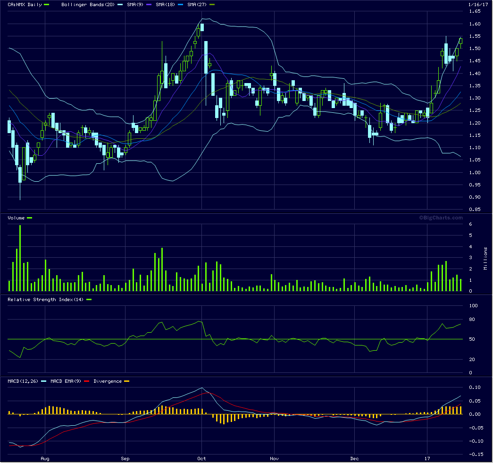This screenshot has width=493, height=463.
Task: Click the RSI axis value 20
Action: click(472, 359)
